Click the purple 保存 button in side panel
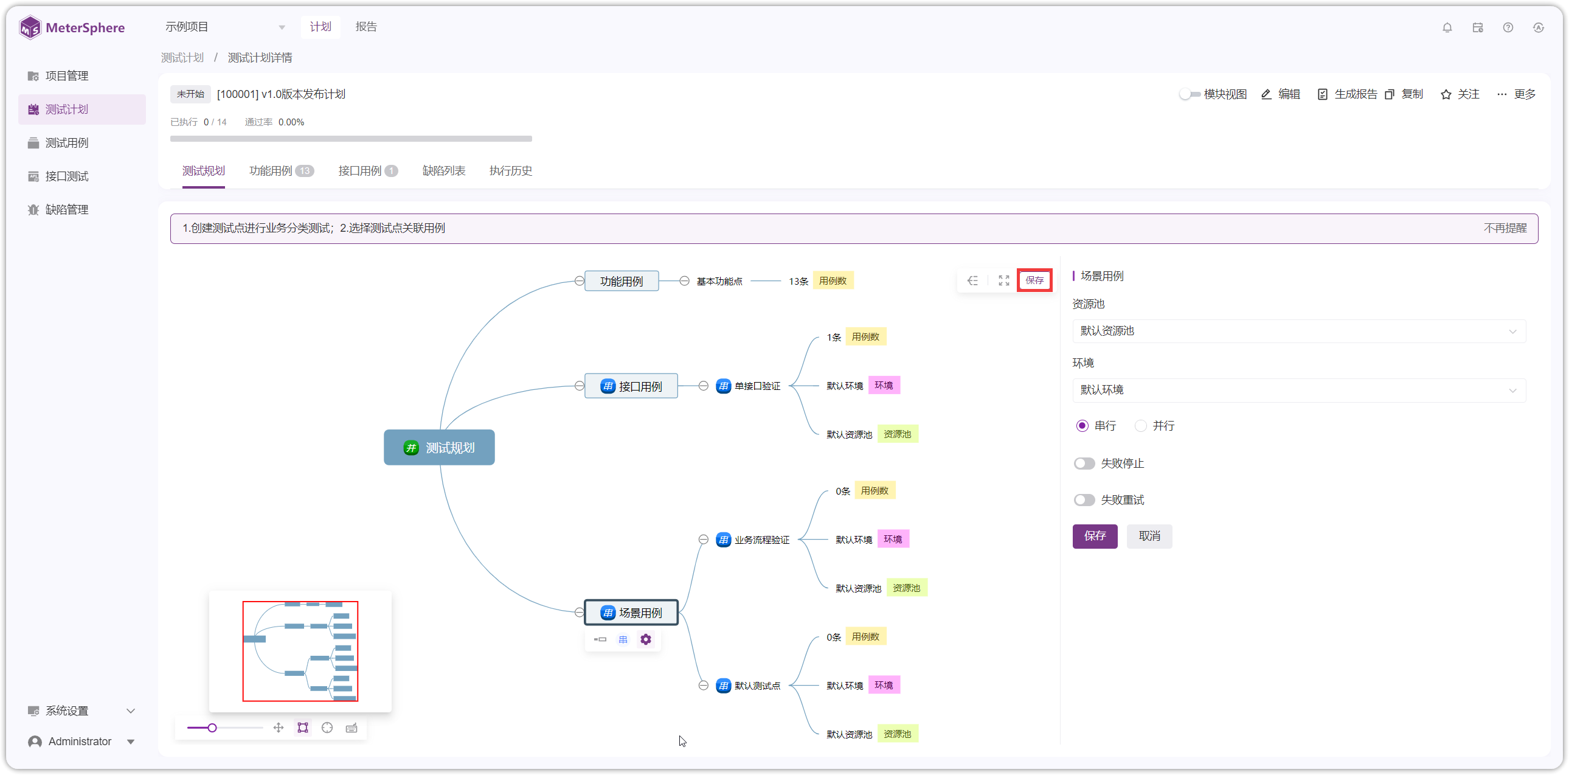Image resolution: width=1569 pixels, height=775 pixels. (x=1095, y=535)
